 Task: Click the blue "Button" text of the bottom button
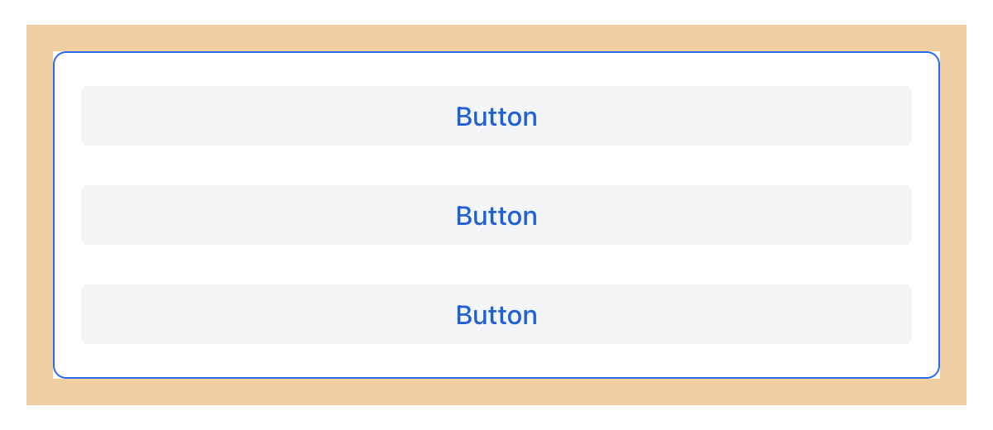click(x=496, y=315)
